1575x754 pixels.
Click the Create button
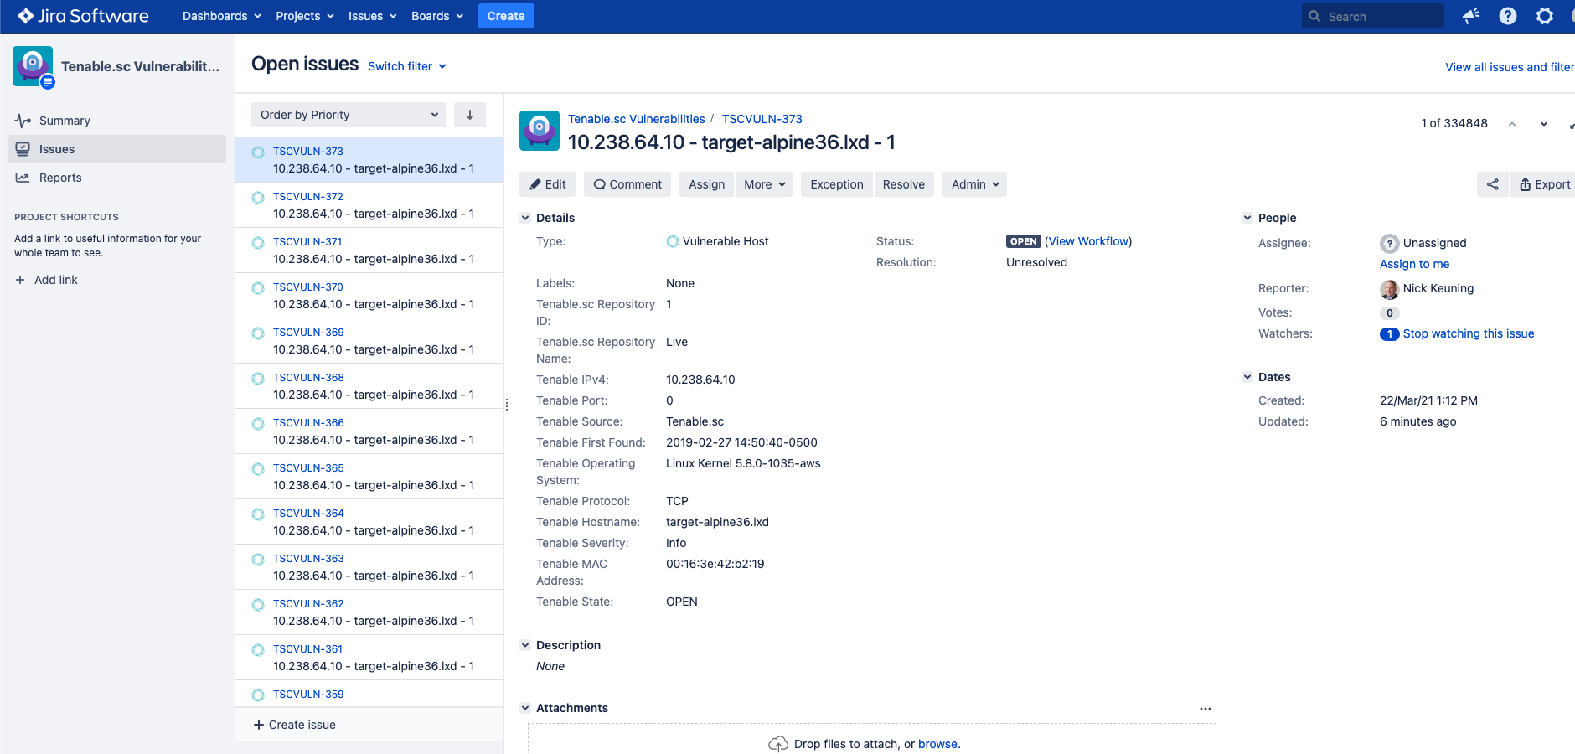(506, 16)
